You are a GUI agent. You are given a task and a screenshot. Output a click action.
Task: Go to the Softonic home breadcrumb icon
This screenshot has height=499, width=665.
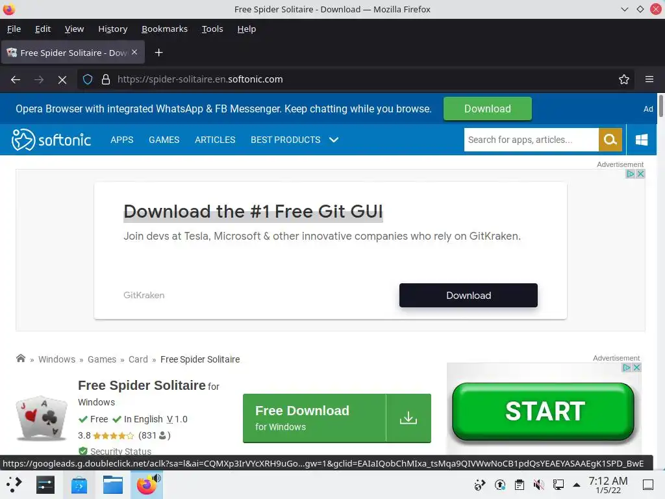(x=21, y=359)
